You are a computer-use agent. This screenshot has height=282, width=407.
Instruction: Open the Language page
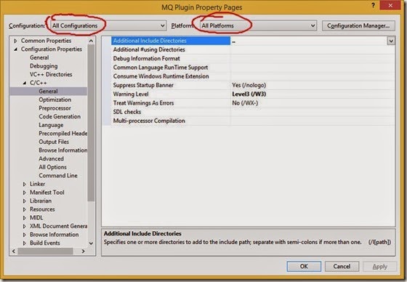(x=51, y=125)
